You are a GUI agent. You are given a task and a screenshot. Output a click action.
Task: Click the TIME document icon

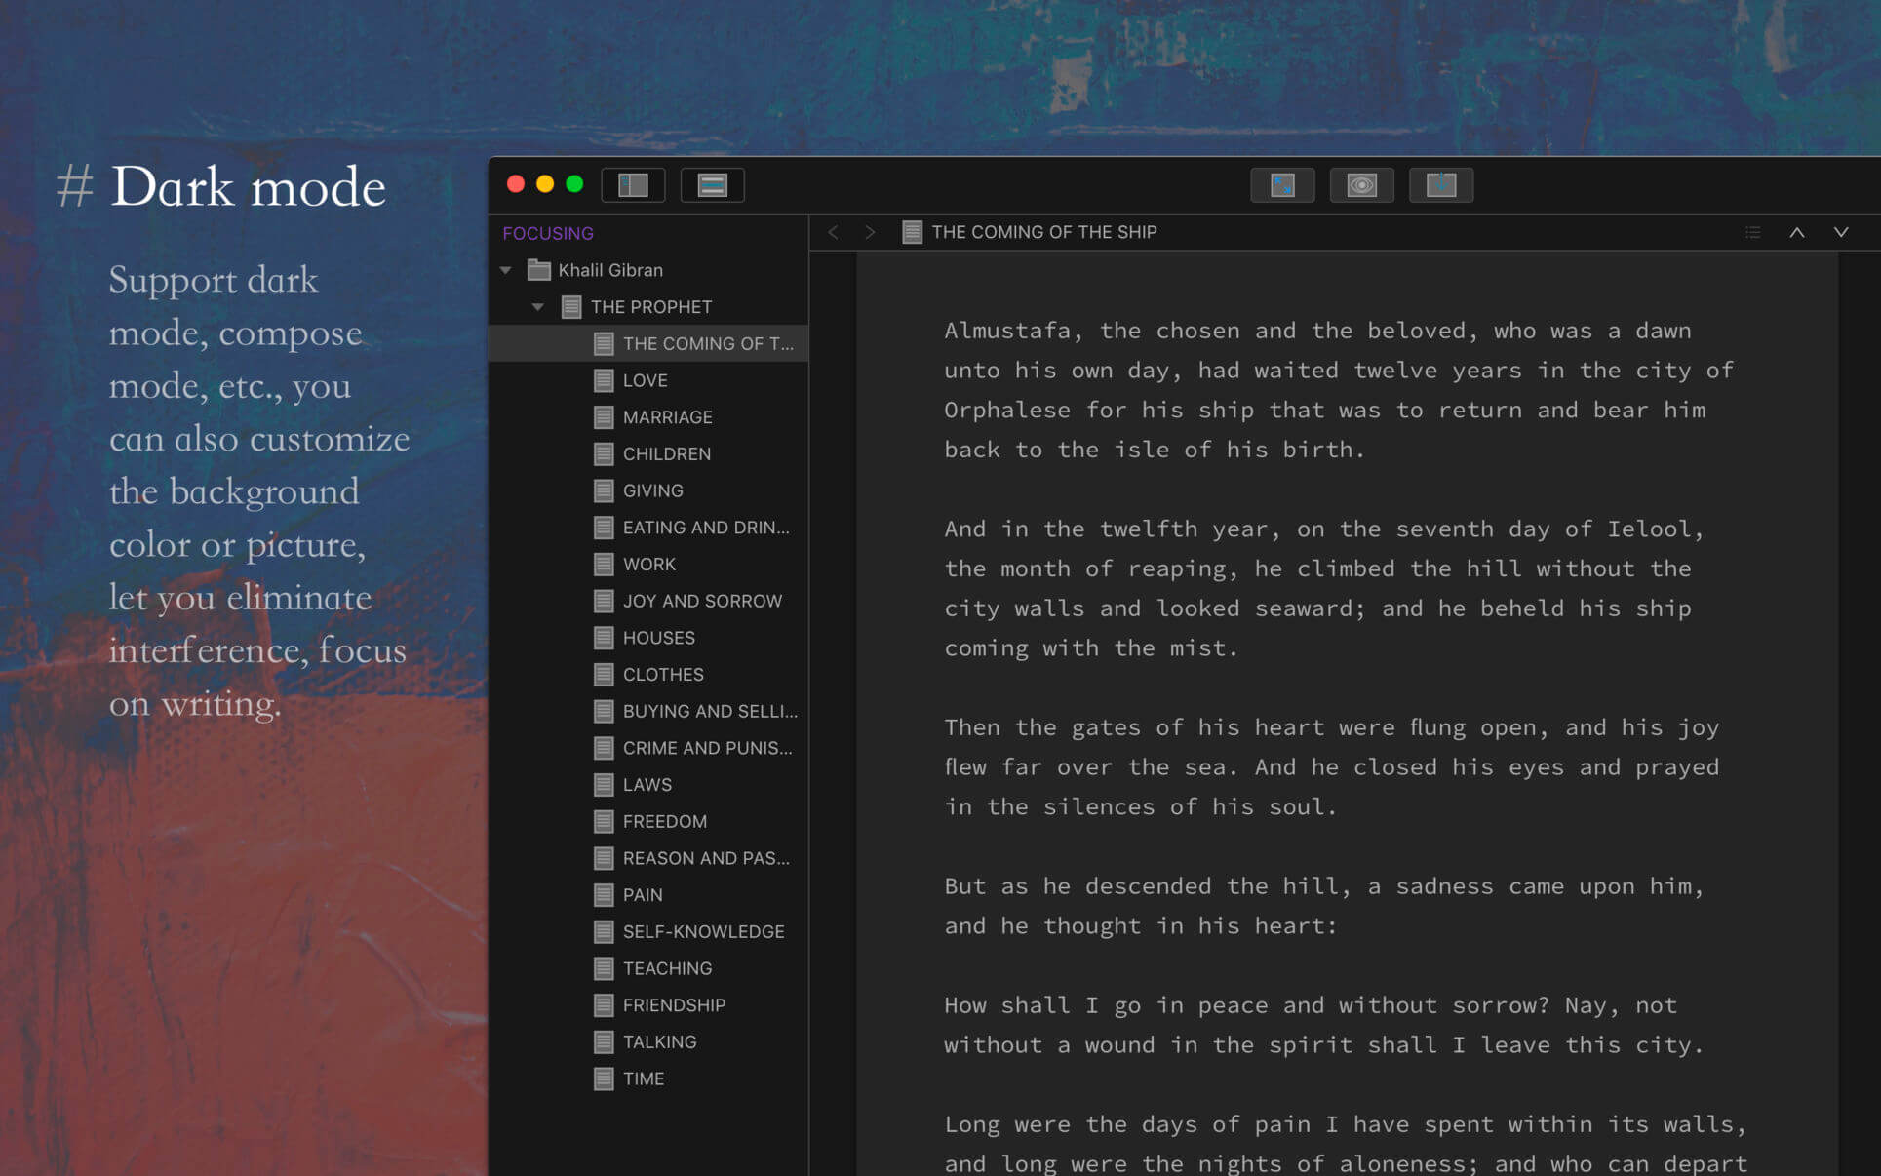pyautogui.click(x=604, y=1078)
